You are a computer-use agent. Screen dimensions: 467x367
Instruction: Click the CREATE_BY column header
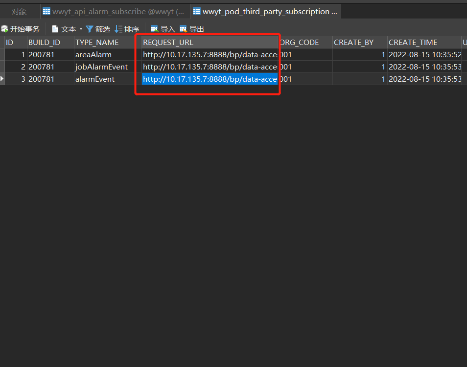(x=360, y=42)
